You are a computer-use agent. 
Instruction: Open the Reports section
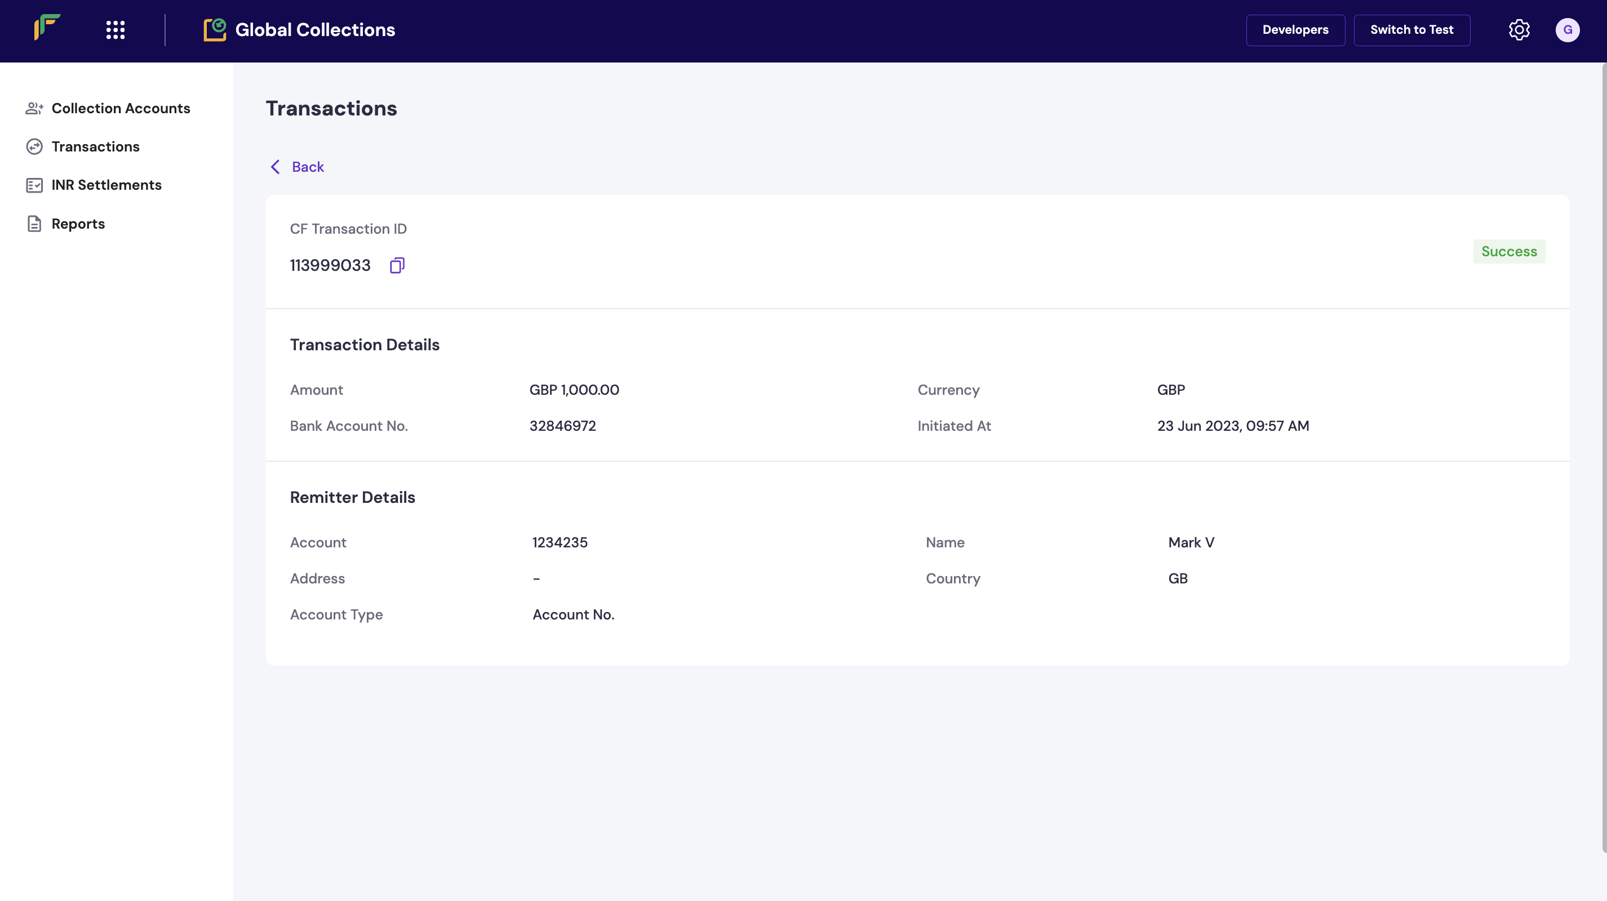pos(78,224)
